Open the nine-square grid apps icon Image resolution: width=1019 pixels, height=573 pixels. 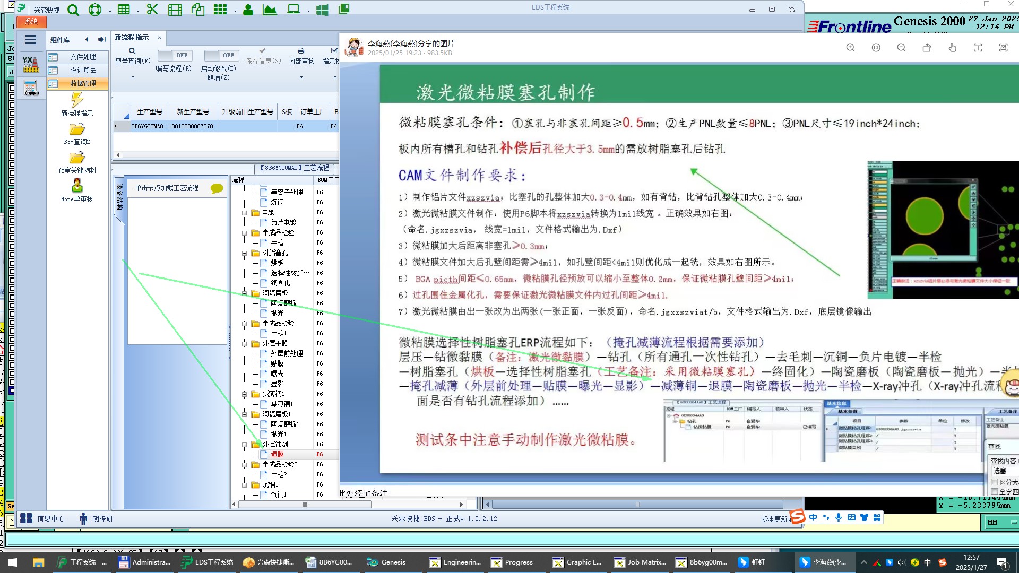220,10
